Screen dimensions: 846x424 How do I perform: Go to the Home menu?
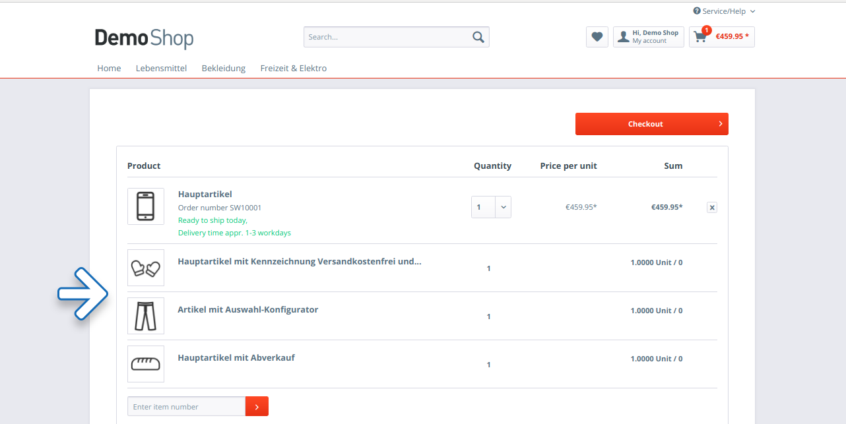point(109,68)
